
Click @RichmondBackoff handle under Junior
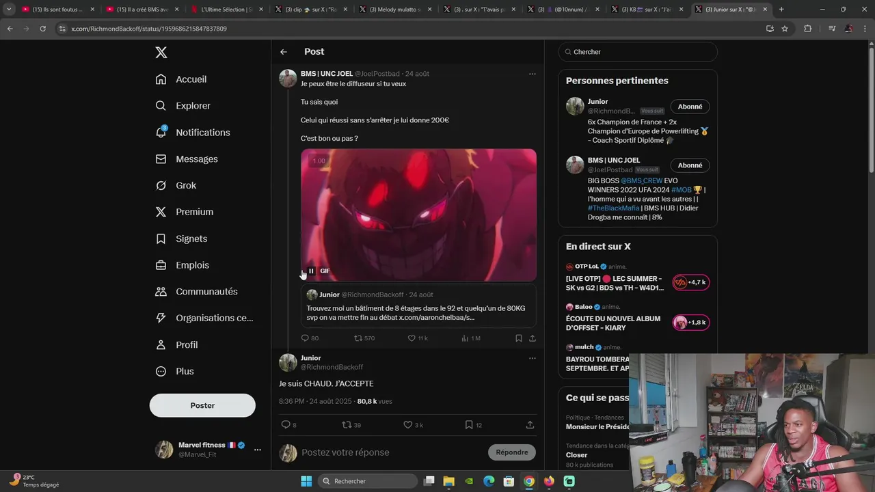pos(332,367)
